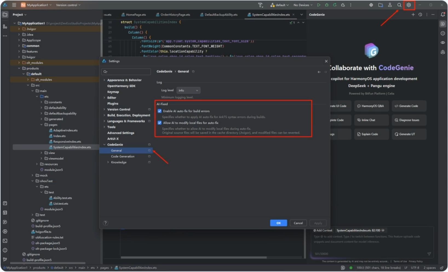Expand Appearance & Behavior settings
Screen dimensions: 448x272
tap(104, 80)
